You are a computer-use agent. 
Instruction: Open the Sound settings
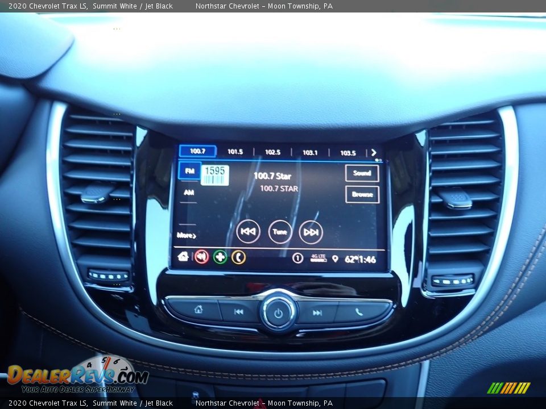tap(362, 173)
